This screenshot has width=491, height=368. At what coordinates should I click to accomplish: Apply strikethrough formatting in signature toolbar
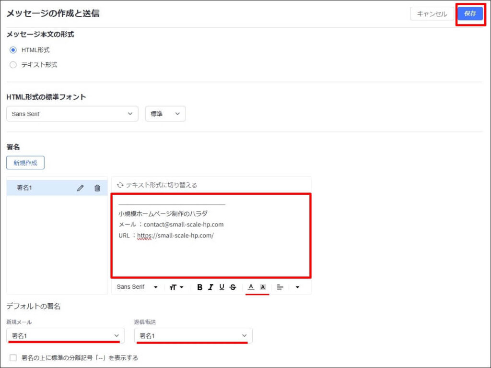233,287
